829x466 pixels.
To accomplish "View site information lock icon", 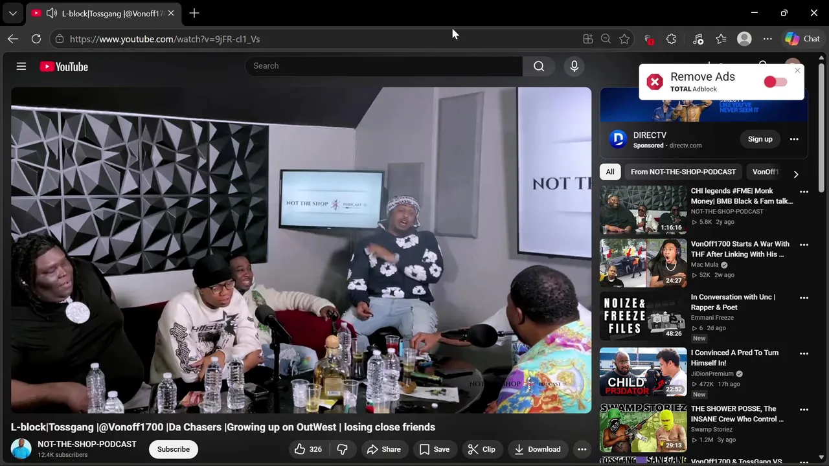I will [60, 39].
